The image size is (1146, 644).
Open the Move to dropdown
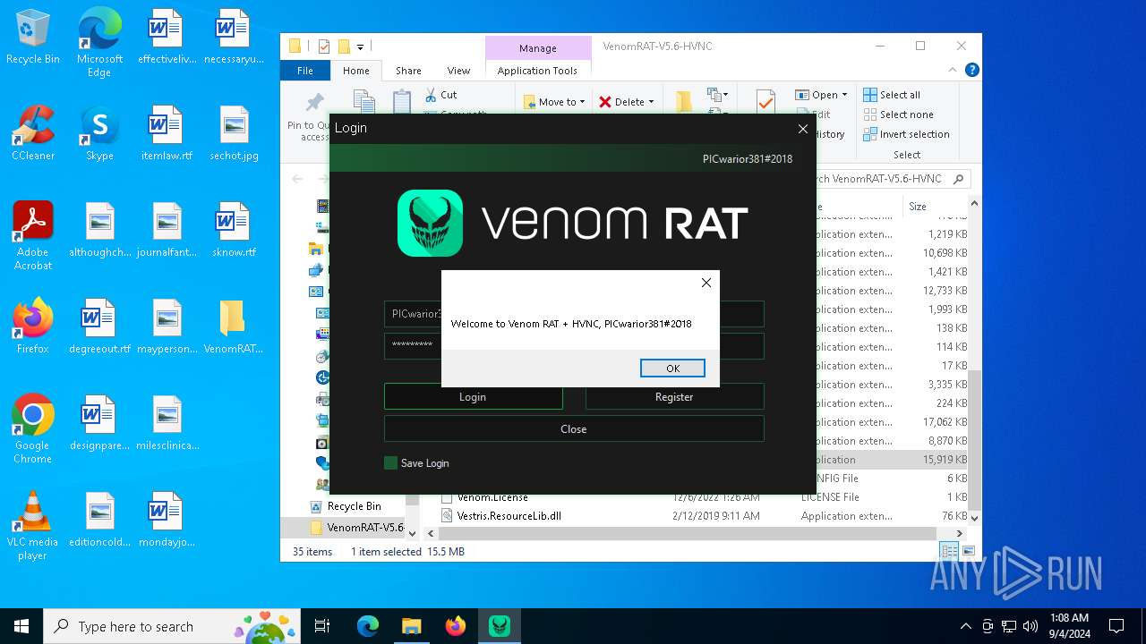(x=554, y=102)
